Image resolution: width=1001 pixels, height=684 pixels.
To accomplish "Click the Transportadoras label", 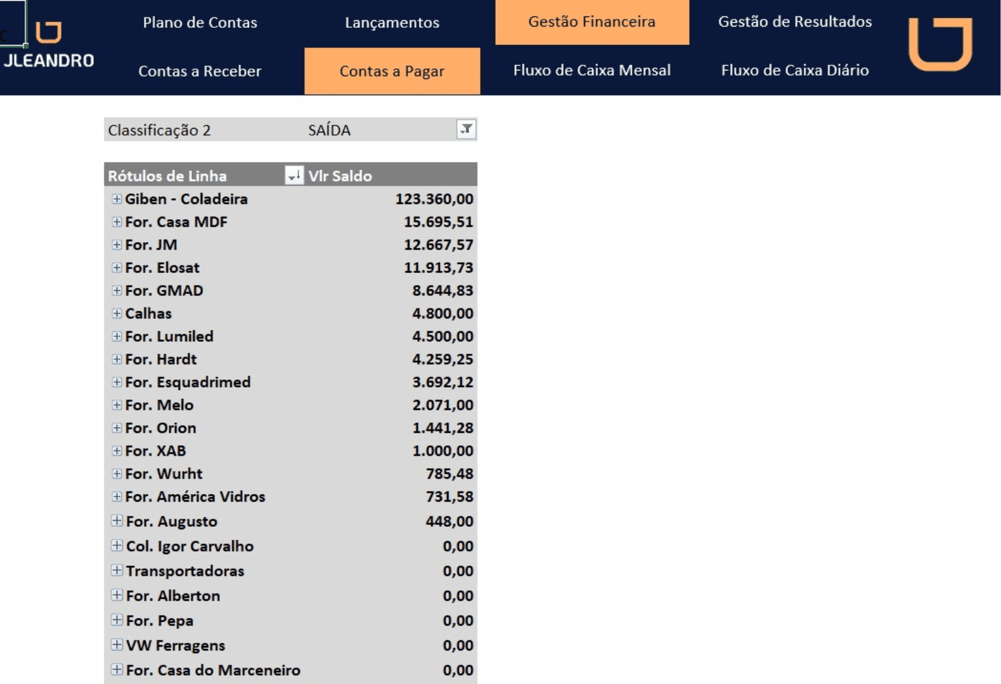I will [185, 571].
